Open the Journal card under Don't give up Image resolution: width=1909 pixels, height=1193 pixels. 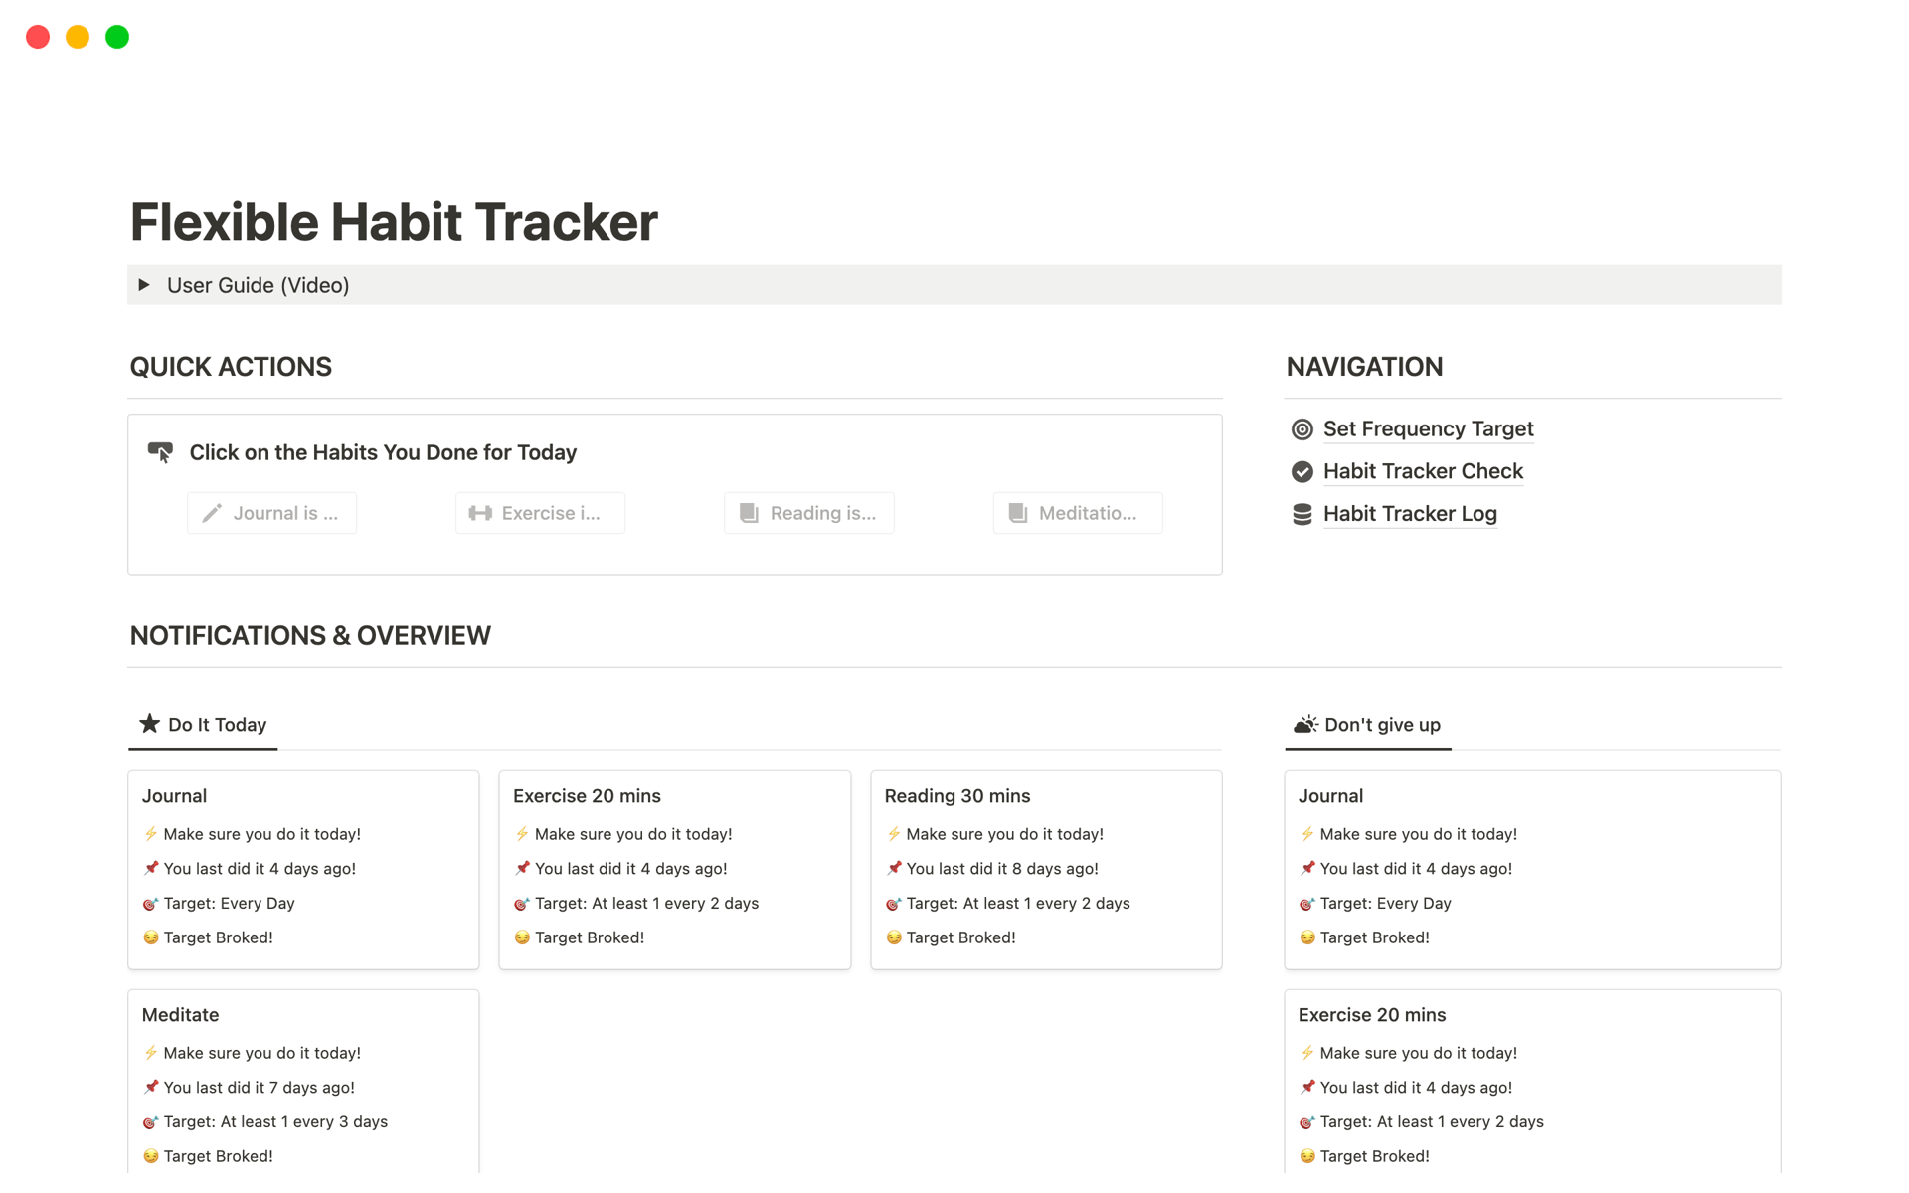(1330, 796)
